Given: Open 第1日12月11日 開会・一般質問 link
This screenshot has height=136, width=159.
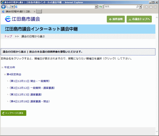Looking at the screenshot, I should point(30,81).
